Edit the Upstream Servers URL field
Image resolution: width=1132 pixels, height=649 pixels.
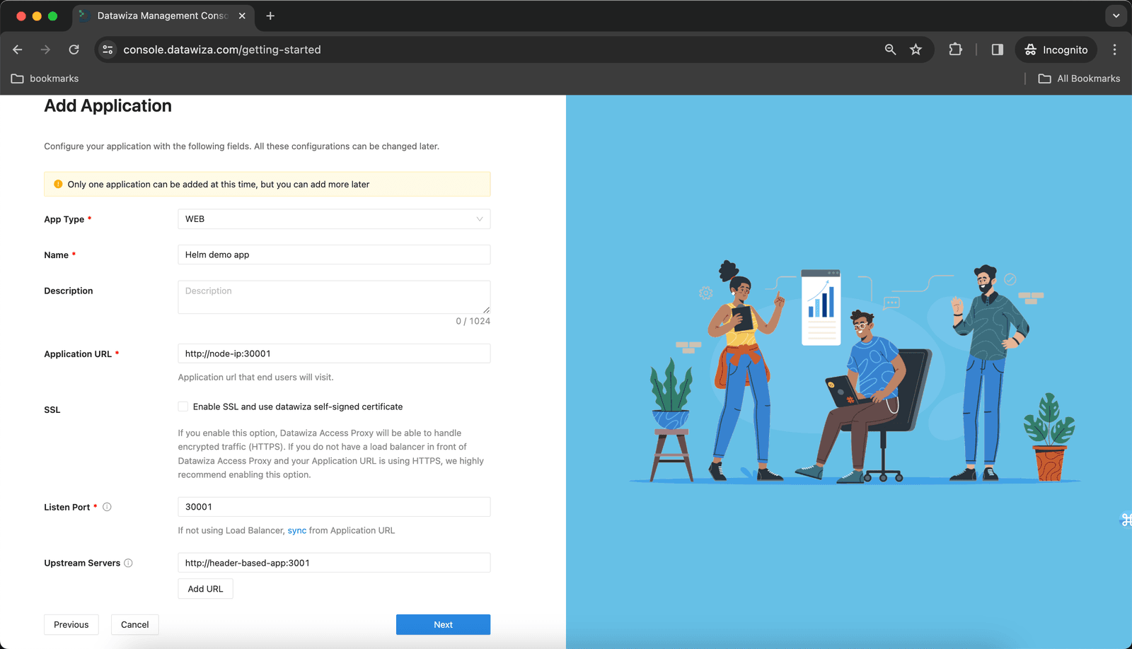click(334, 563)
